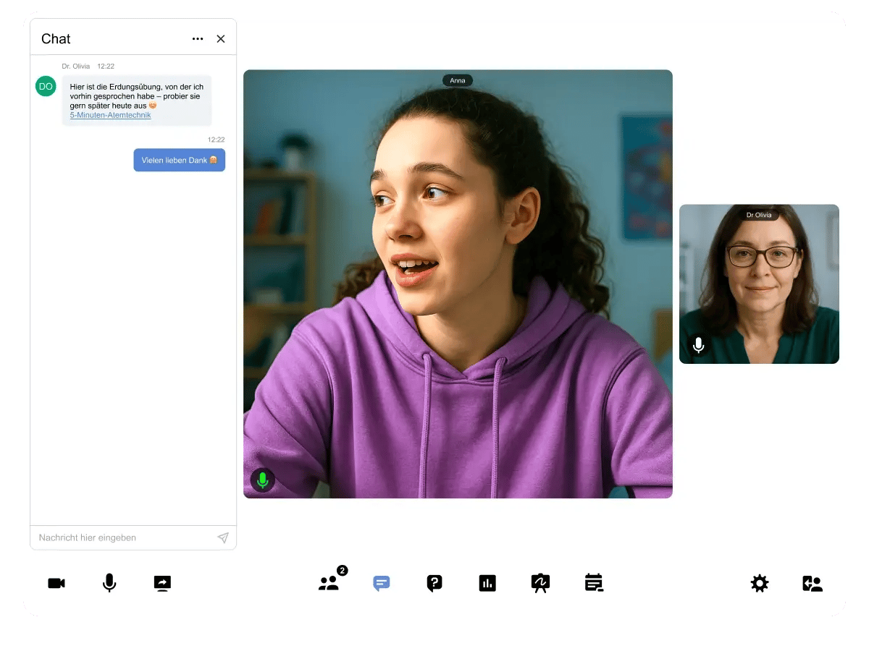Start screen sharing
This screenshot has width=869, height=651.
[162, 583]
